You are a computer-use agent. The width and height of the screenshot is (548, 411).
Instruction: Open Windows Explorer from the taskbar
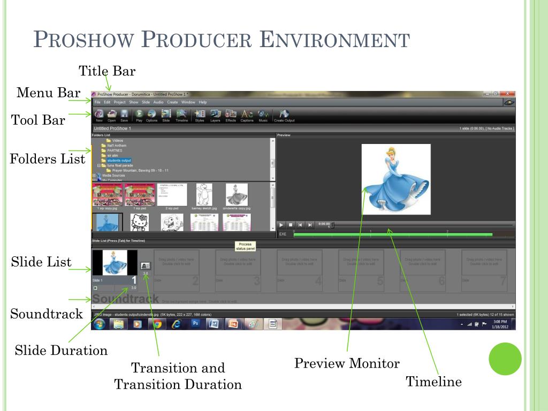(x=118, y=324)
